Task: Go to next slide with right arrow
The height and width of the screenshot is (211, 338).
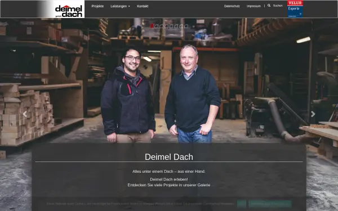Action: (313, 114)
